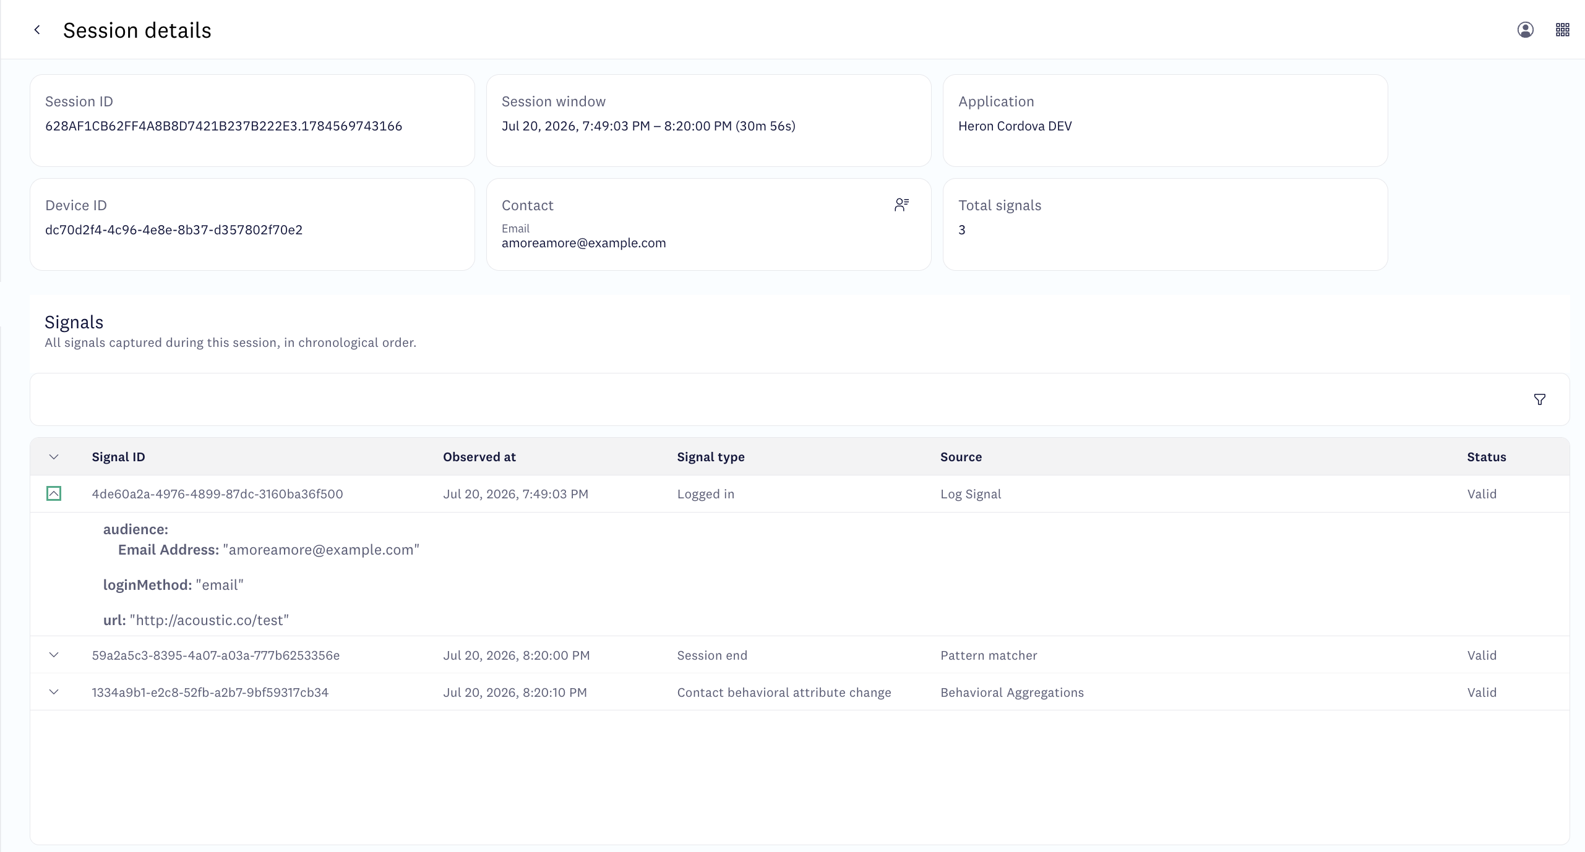Click the Session end signal type cell
The image size is (1585, 852).
(712, 655)
